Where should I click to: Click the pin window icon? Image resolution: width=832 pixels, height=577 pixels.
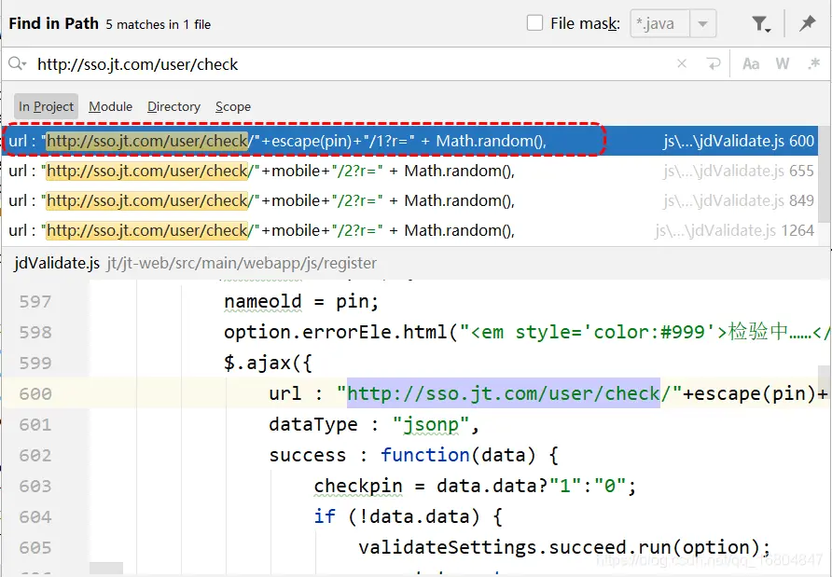807,24
